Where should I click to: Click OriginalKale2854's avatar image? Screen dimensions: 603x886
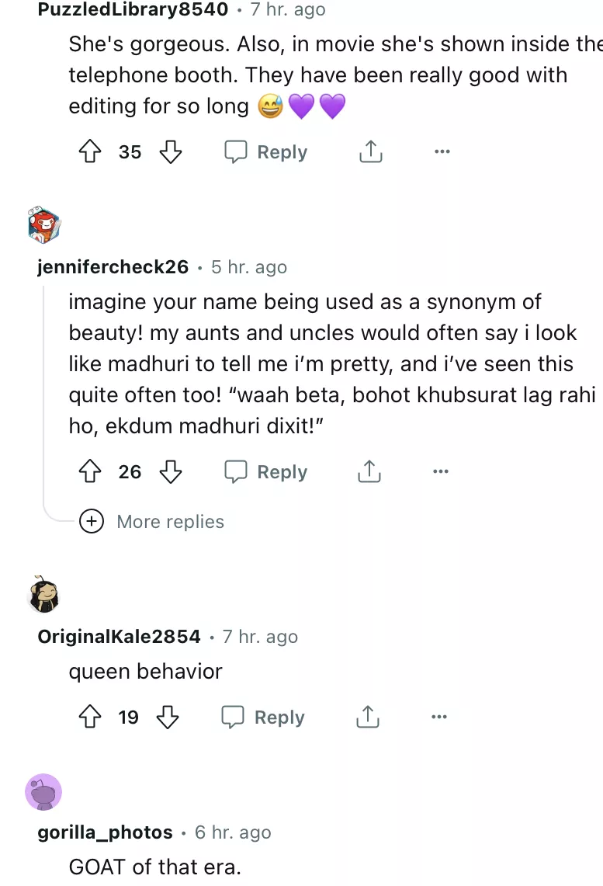[43, 596]
